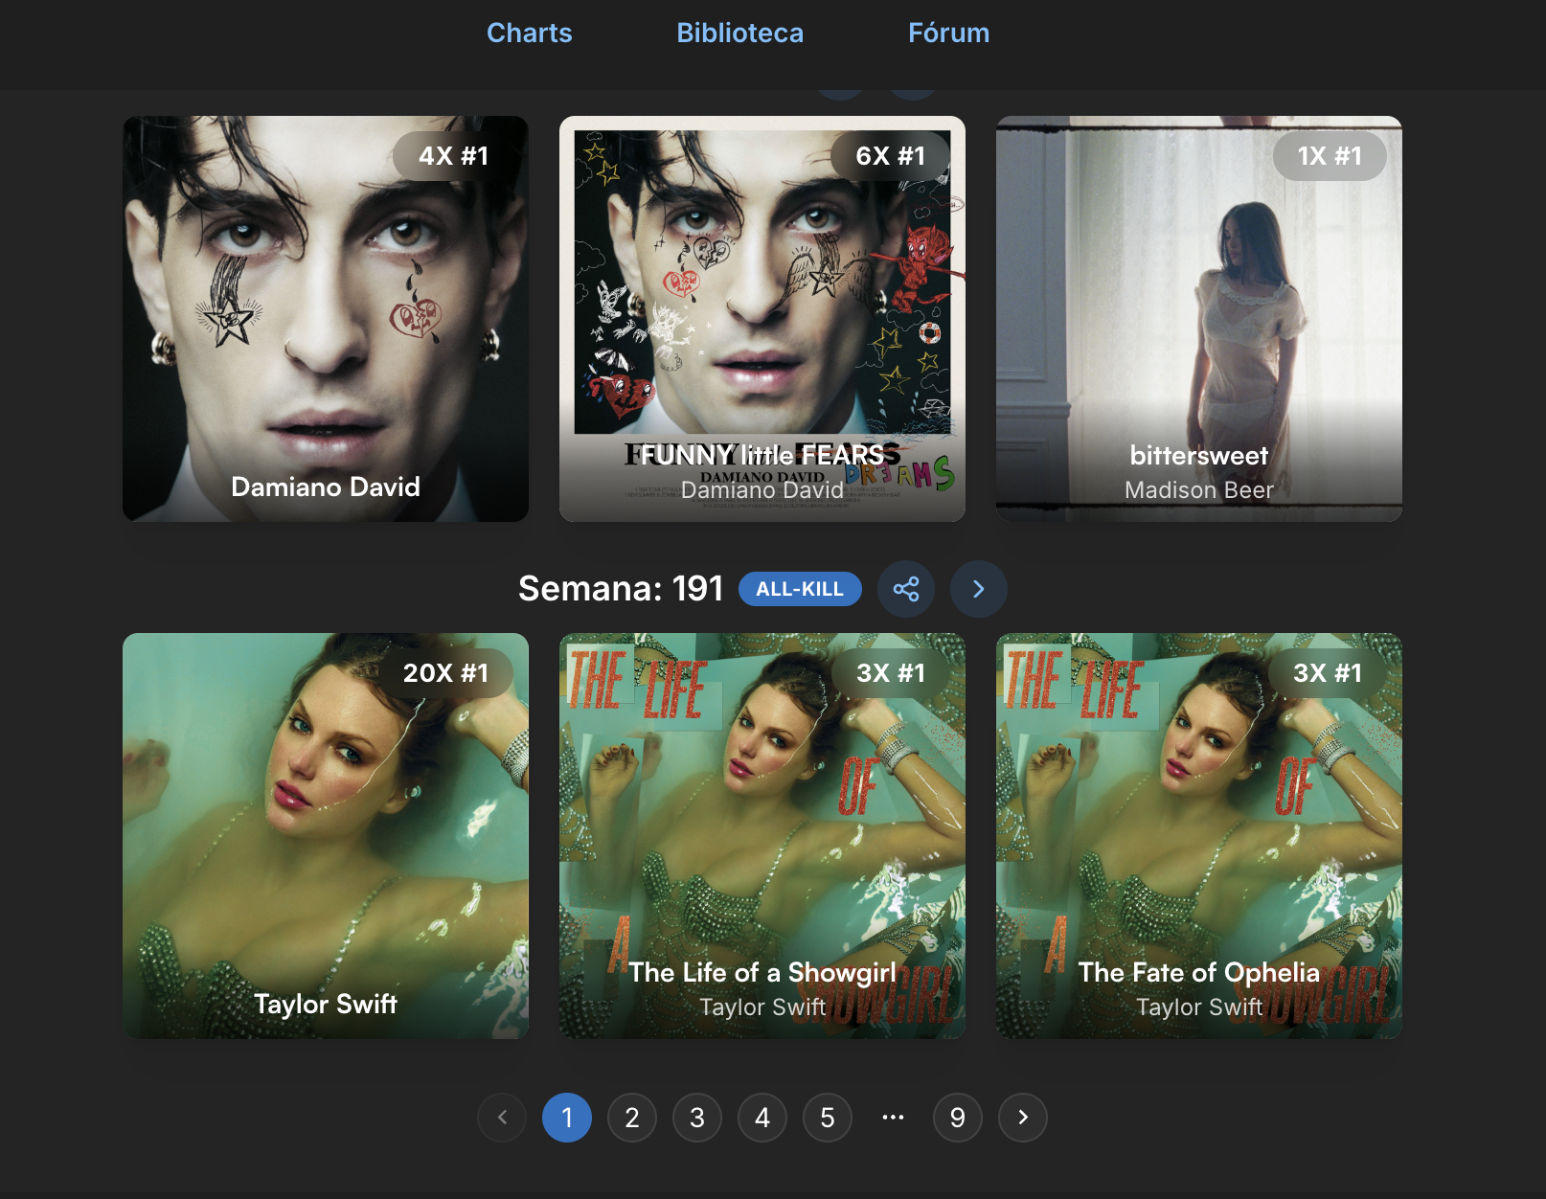This screenshot has width=1546, height=1199.
Task: Open the Taylor Swift artist card
Action: (x=326, y=836)
